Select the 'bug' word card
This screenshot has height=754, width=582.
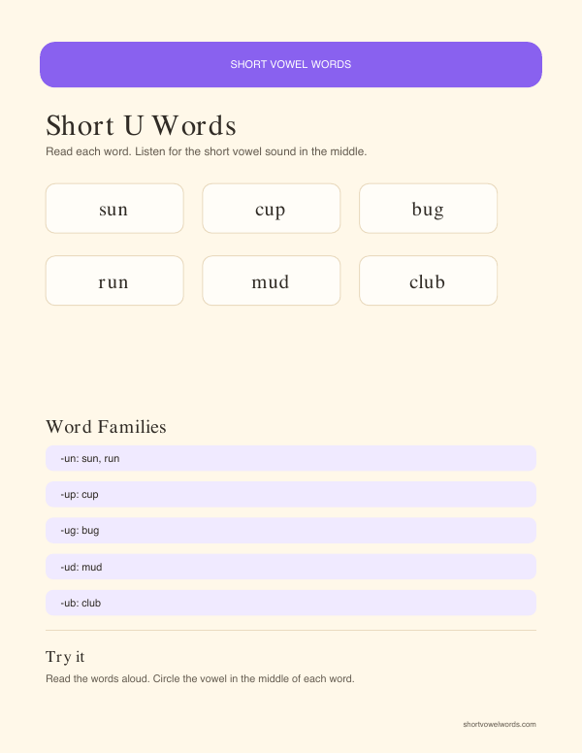coord(428,209)
